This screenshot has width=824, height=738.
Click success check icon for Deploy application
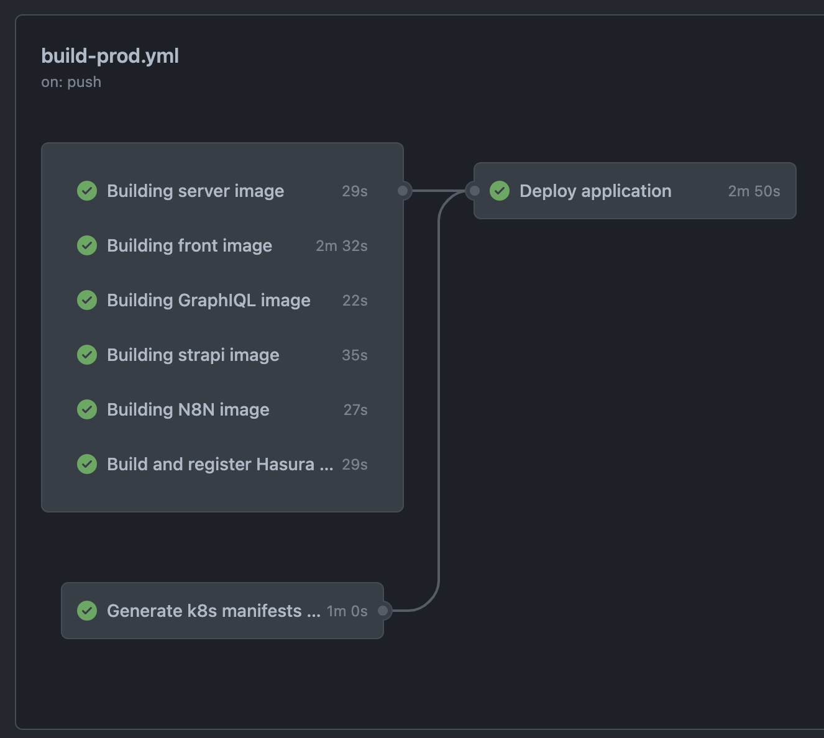(x=500, y=191)
